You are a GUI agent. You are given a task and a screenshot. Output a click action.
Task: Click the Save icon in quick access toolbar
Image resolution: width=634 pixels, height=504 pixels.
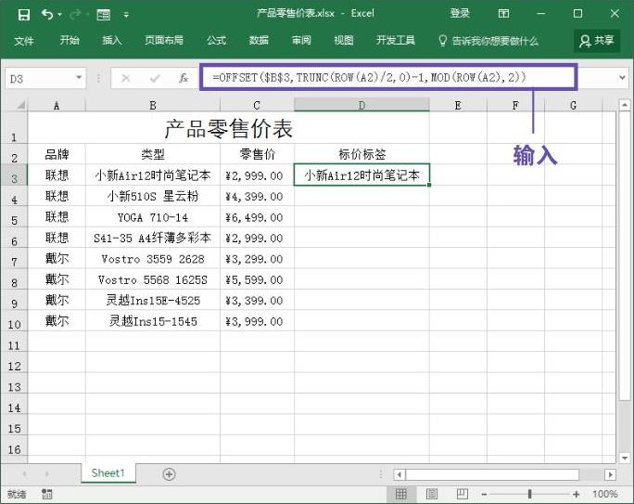pos(24,15)
